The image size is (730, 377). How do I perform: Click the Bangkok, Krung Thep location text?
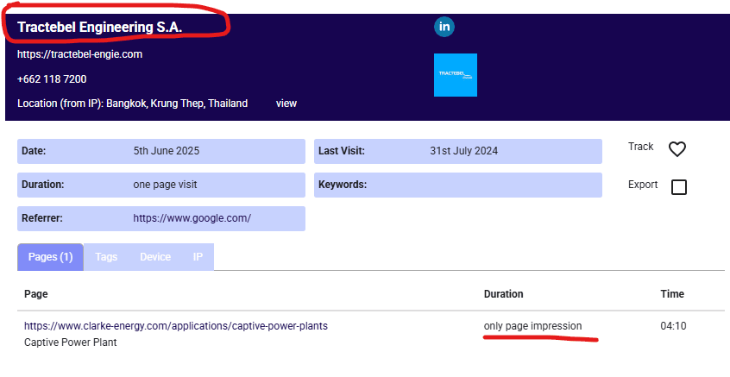point(177,104)
